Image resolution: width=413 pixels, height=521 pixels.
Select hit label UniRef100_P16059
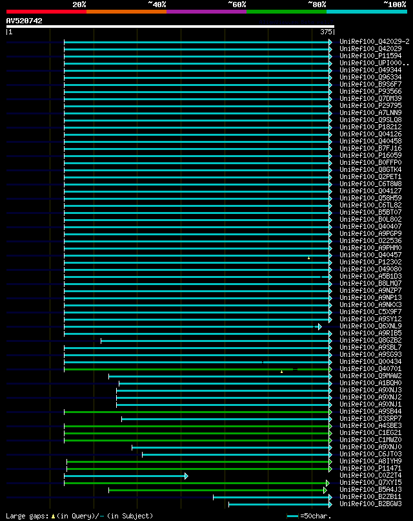370,155
